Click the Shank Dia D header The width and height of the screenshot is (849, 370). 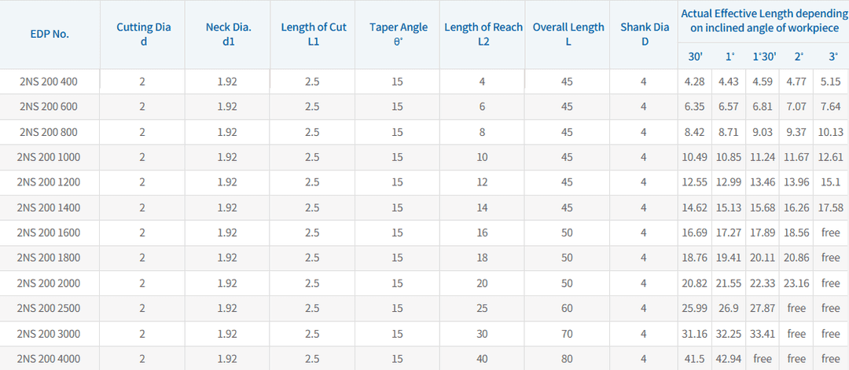pos(644,35)
